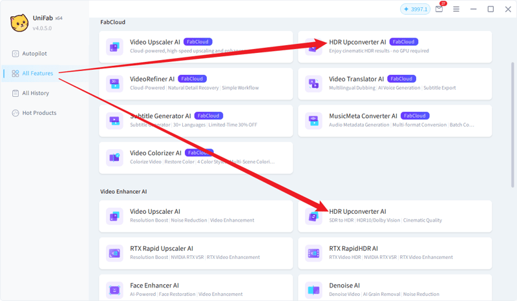Click the MusicMeta Converter AI icon
This screenshot has height=301, width=517.
[313, 121]
